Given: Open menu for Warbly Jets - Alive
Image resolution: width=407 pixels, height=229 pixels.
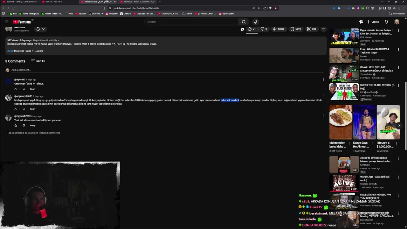Looking at the screenshot, I should click(x=398, y=177).
